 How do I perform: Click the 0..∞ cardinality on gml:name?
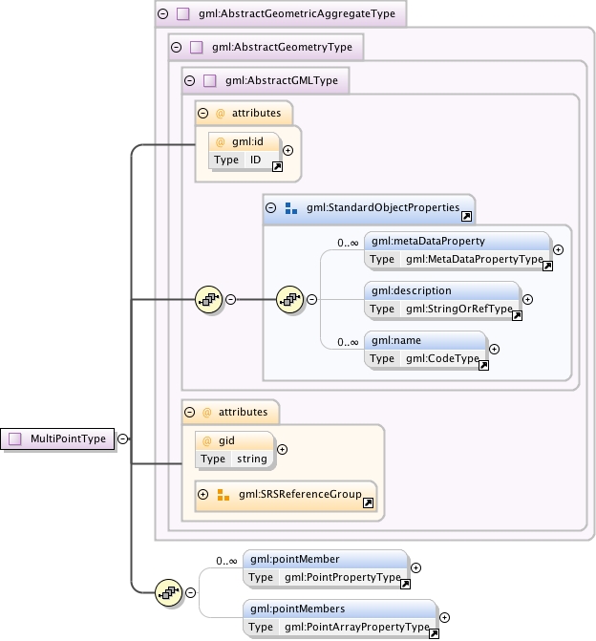[x=348, y=343]
